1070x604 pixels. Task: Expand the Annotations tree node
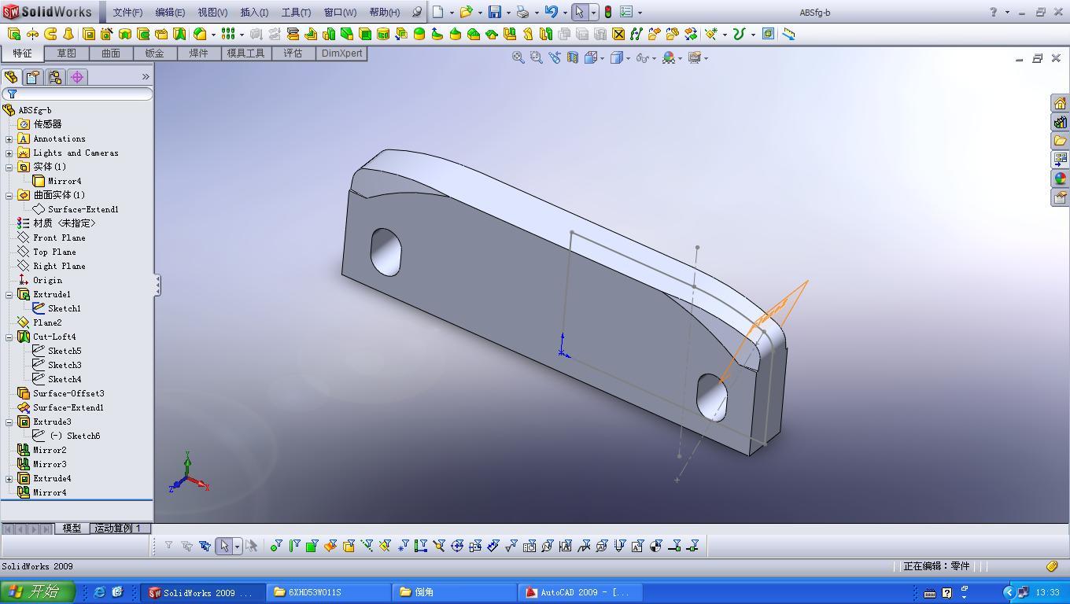(x=9, y=139)
